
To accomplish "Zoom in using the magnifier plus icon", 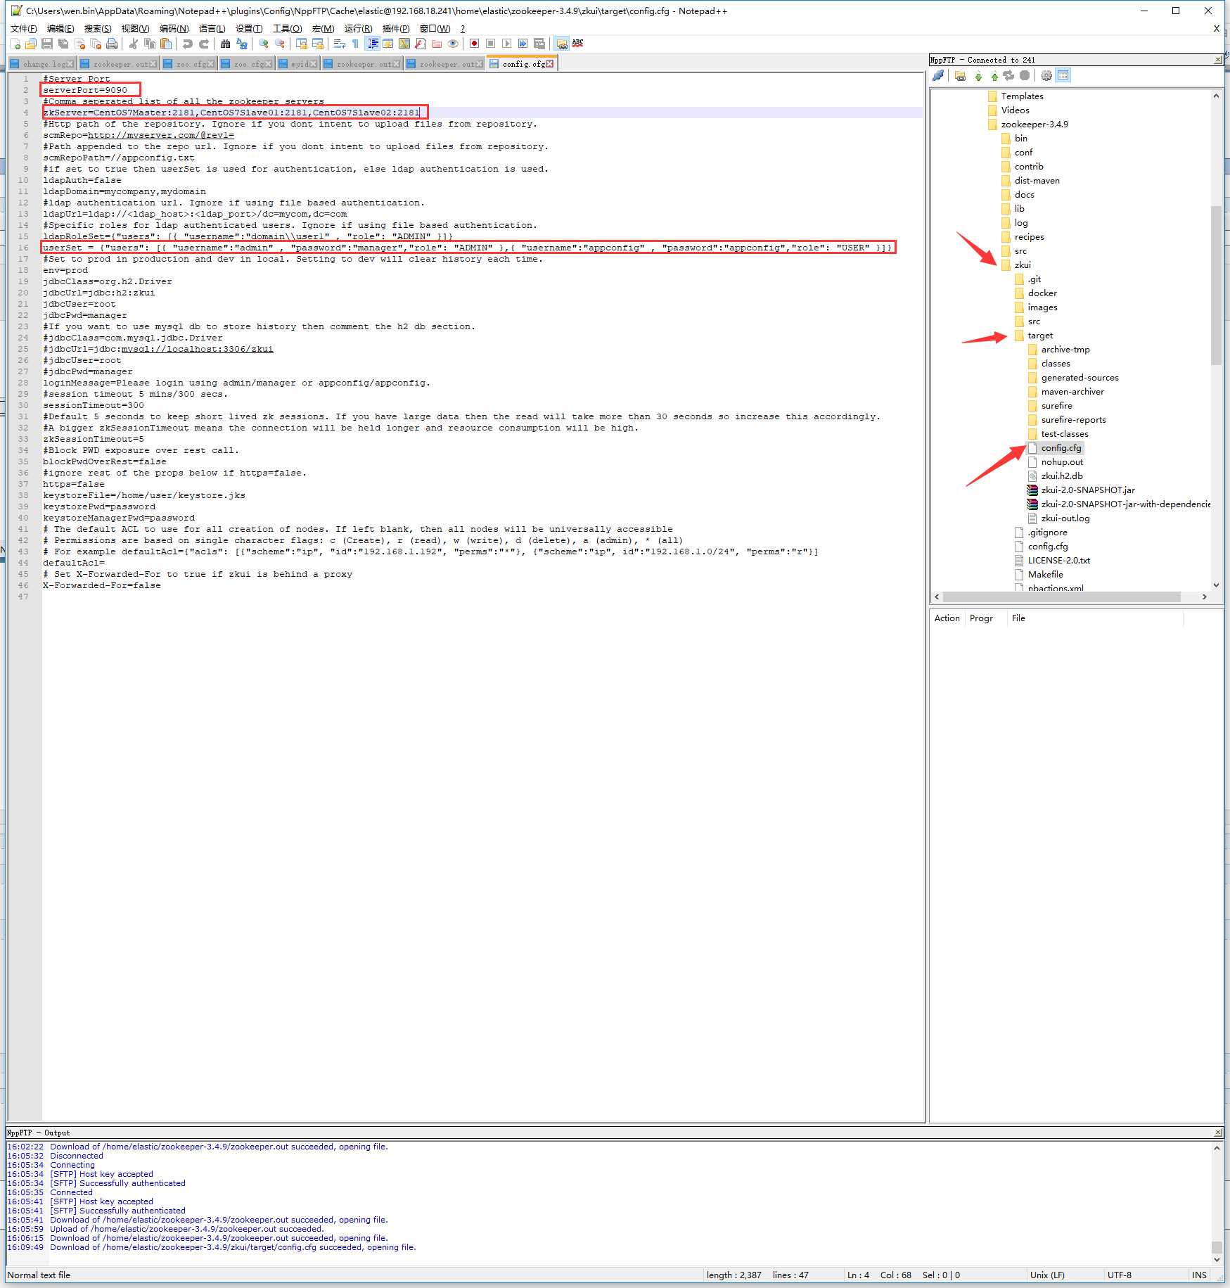I will 264,44.
